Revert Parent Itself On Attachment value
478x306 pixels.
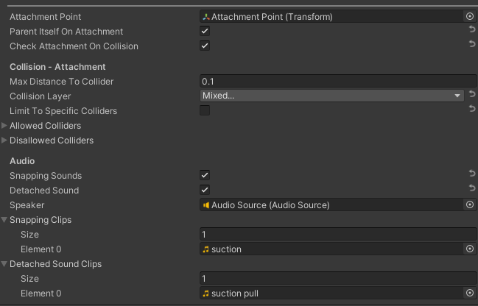pyautogui.click(x=471, y=31)
